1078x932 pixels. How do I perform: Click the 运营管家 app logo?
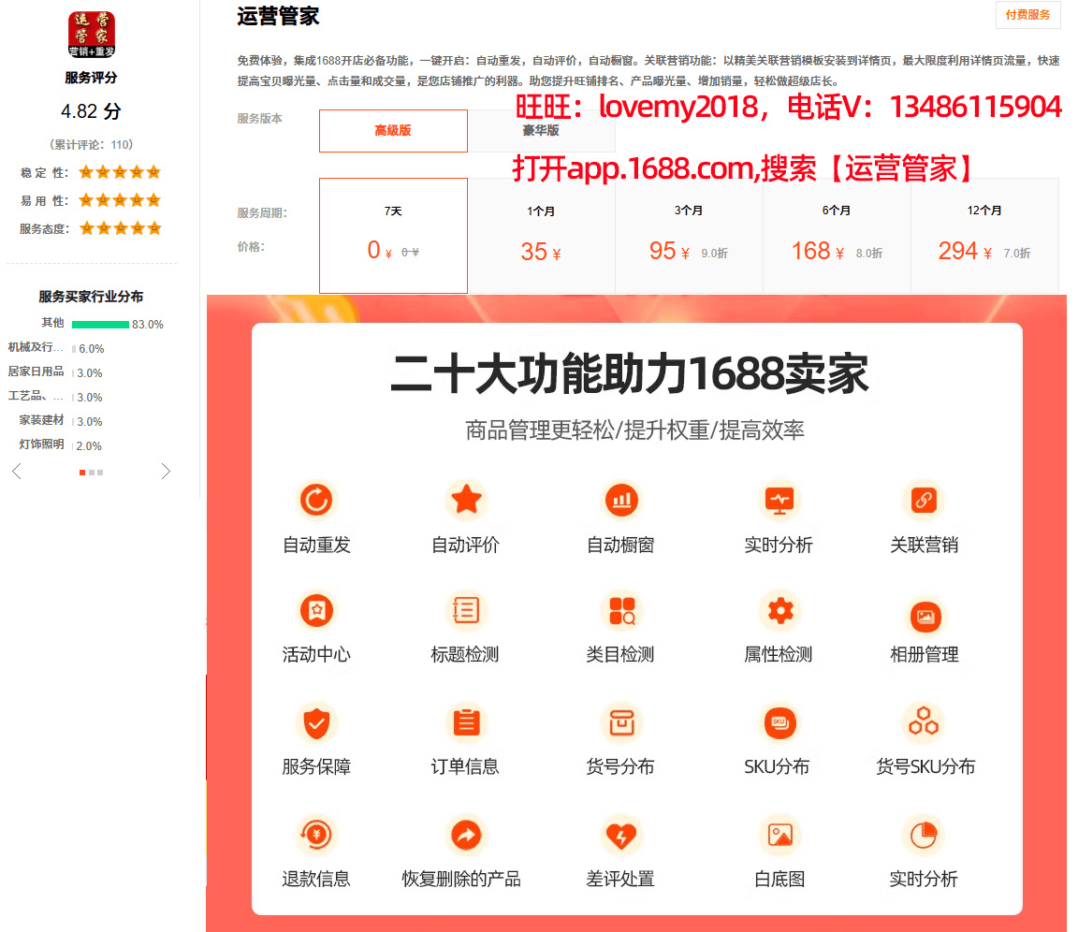(x=92, y=35)
